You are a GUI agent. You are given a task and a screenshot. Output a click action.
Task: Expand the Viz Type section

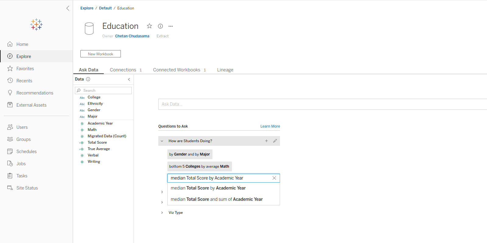click(162, 213)
